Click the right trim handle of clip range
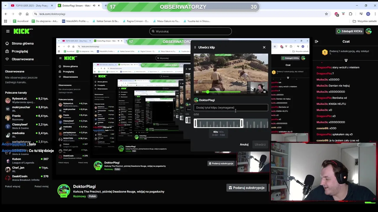Viewport: 378px width, 212px height. tap(242, 123)
